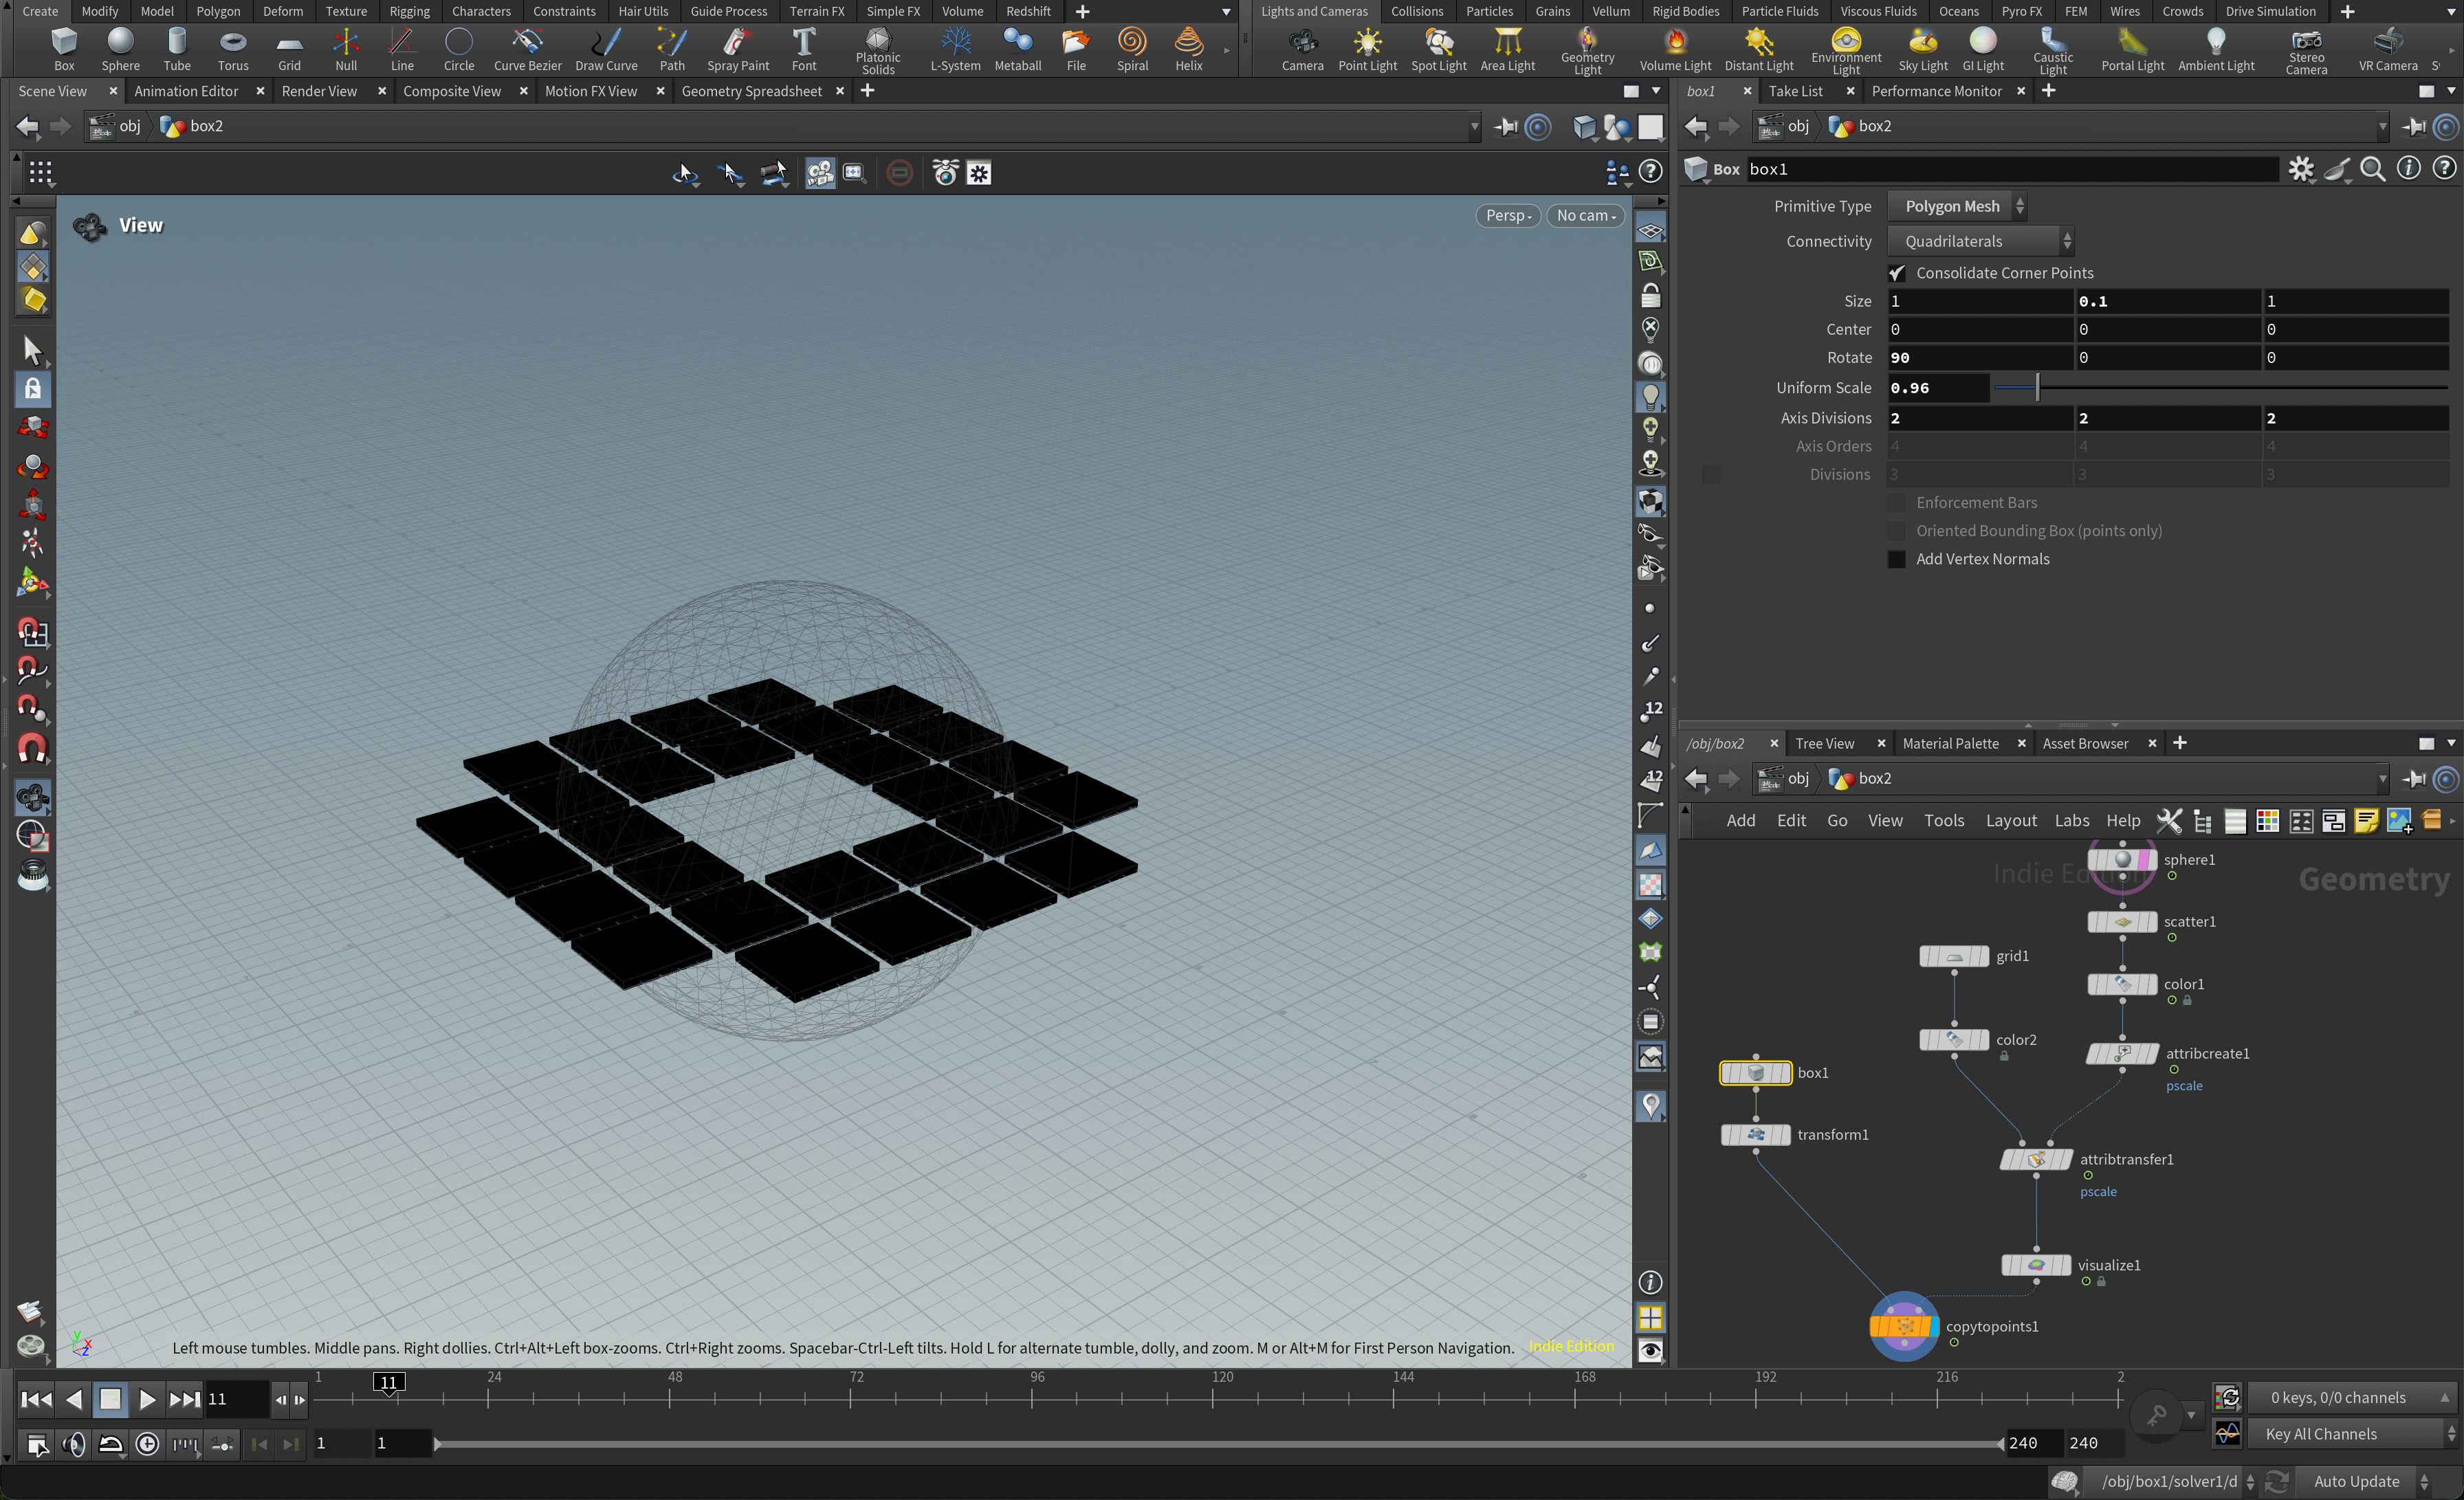Click the node info icon in parameters

(x=2408, y=169)
